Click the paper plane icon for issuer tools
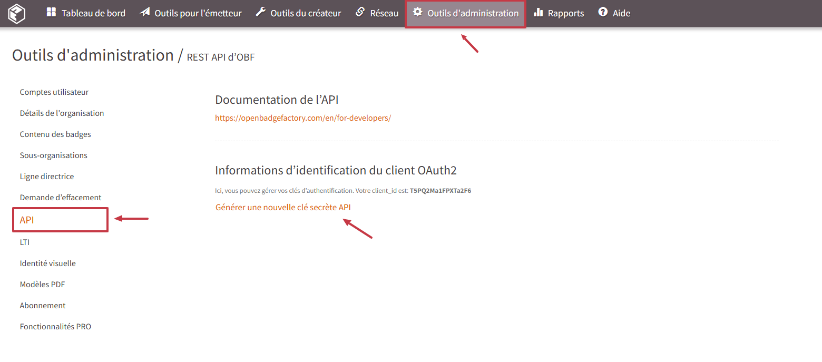The width and height of the screenshot is (822, 362). click(x=145, y=12)
